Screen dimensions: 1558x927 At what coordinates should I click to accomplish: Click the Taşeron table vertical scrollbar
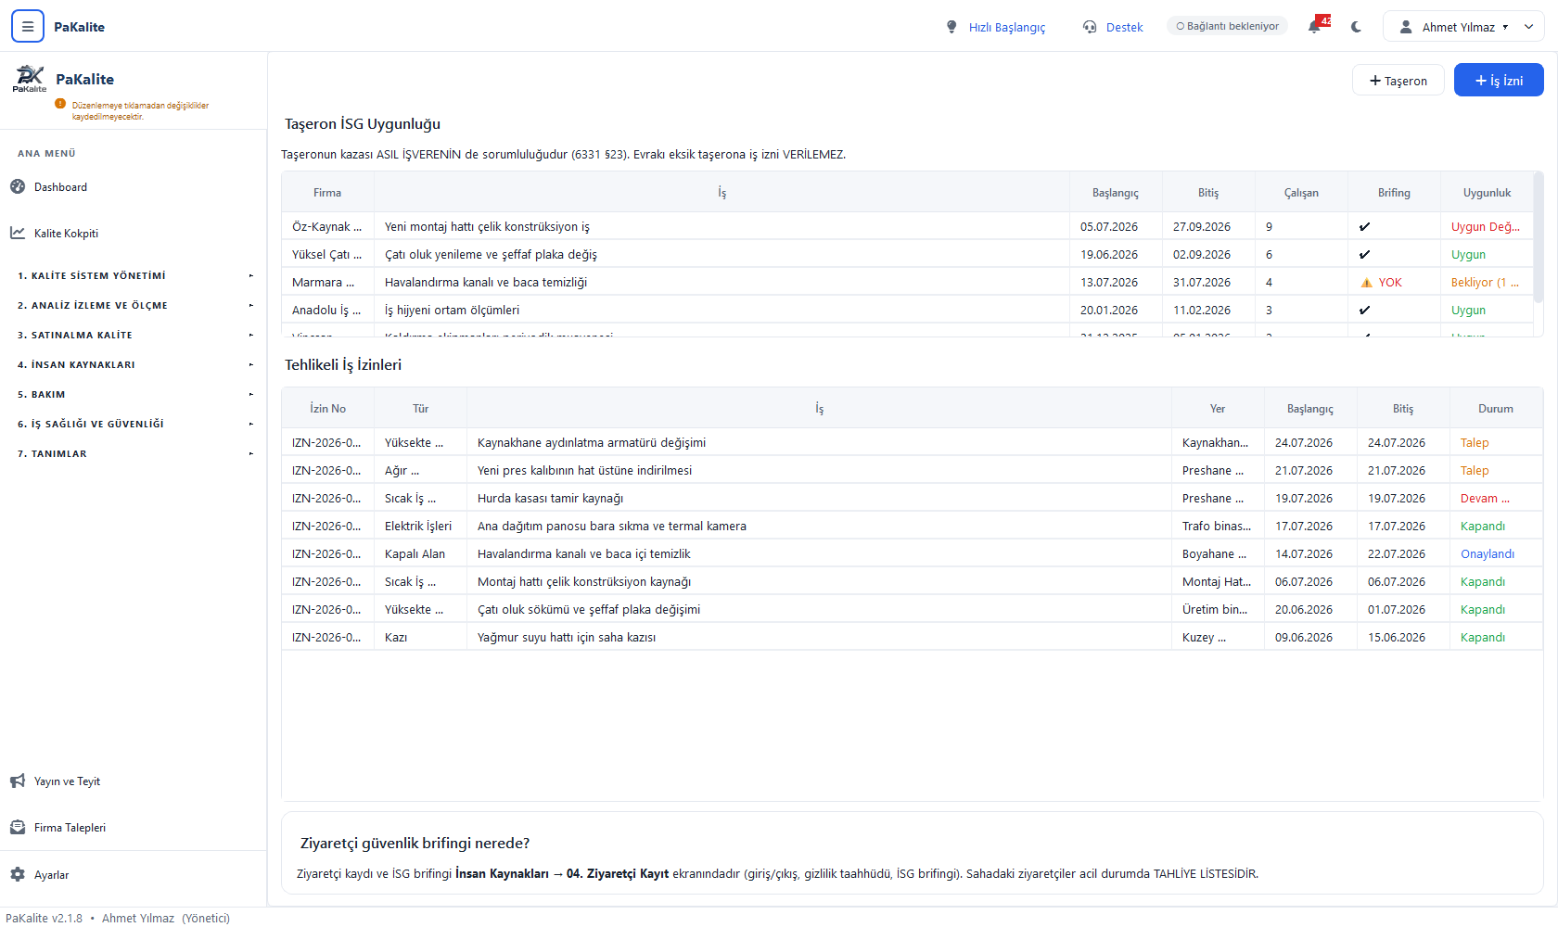(x=1539, y=241)
